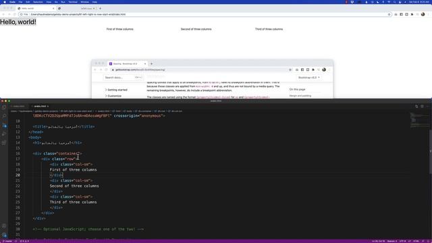Expand the Customize section in Bootstrap docs

click(x=113, y=96)
